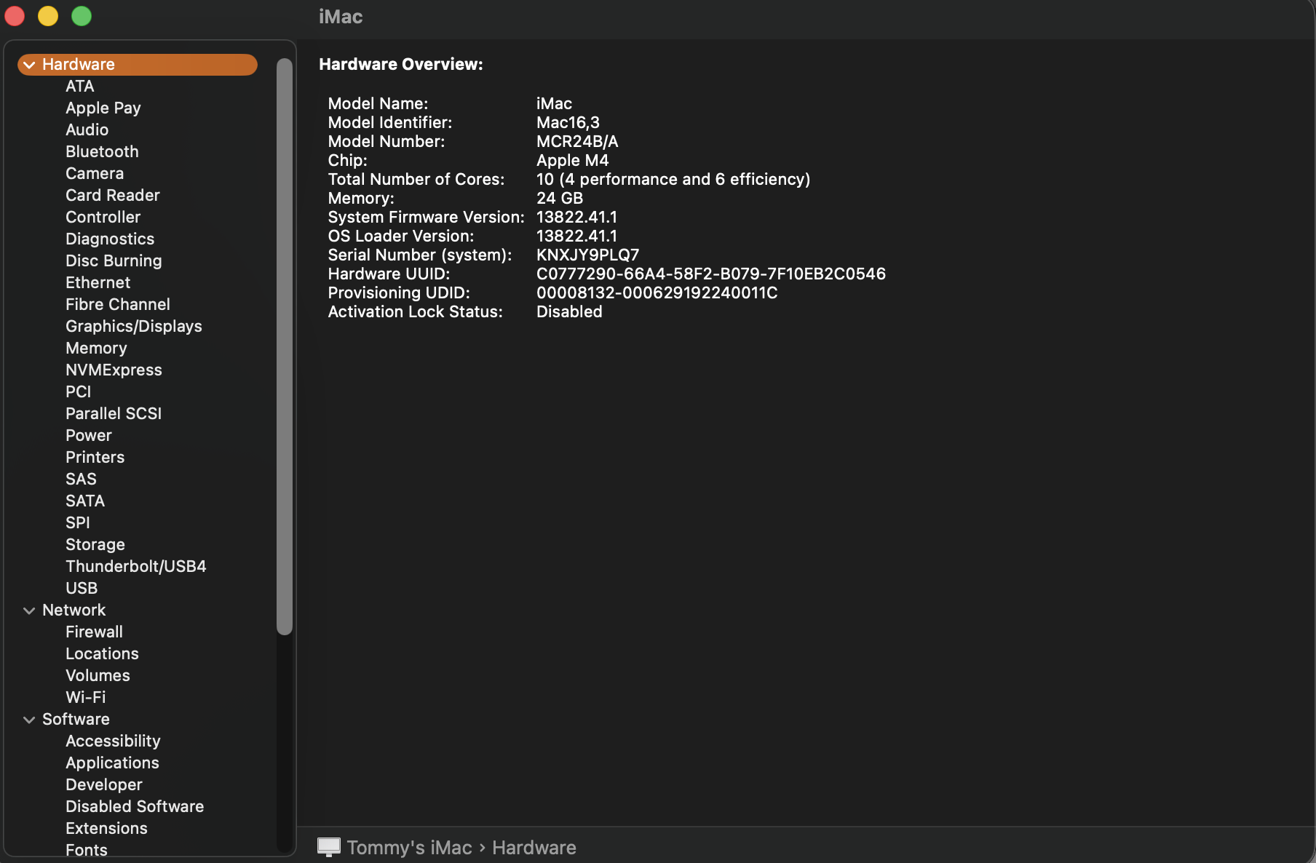Select the Power section
Image resolution: width=1316 pixels, height=863 pixels.
(88, 435)
